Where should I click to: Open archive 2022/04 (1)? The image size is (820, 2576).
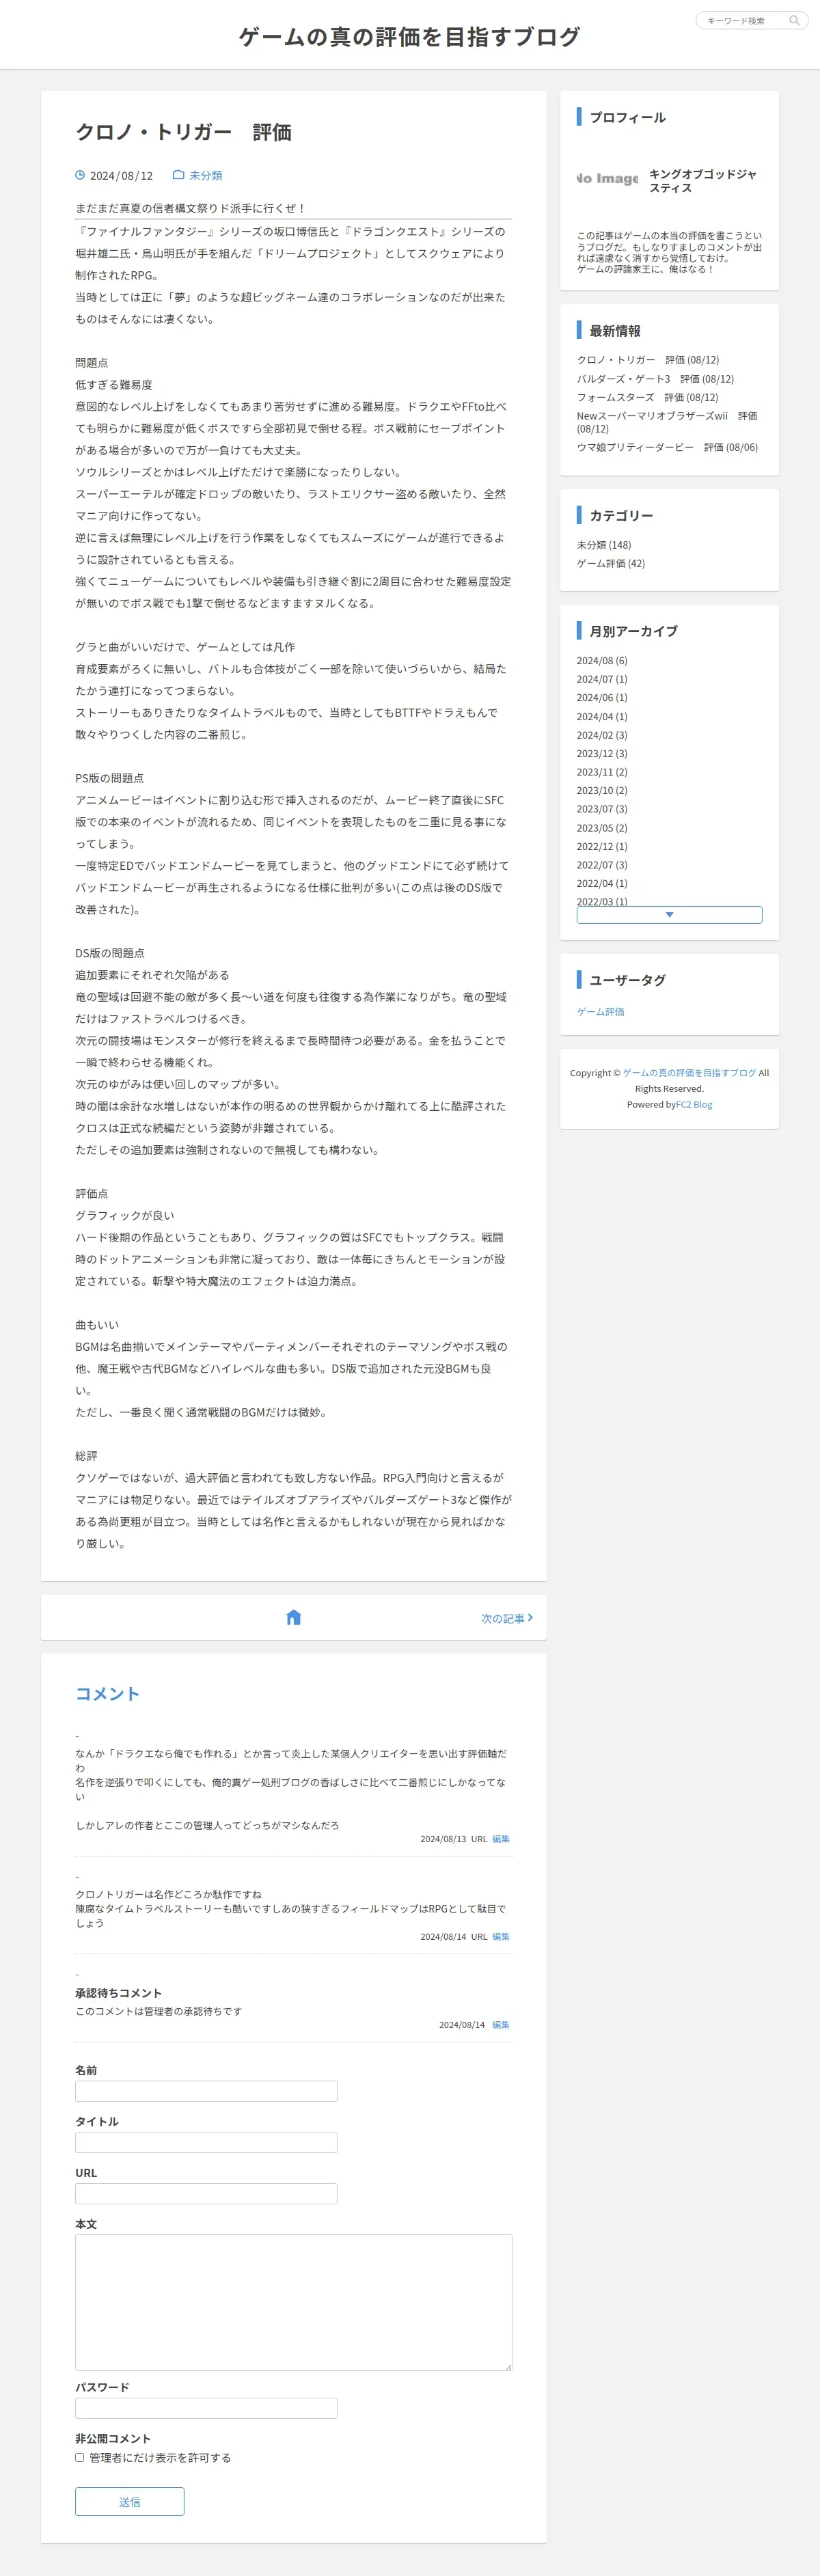click(602, 883)
